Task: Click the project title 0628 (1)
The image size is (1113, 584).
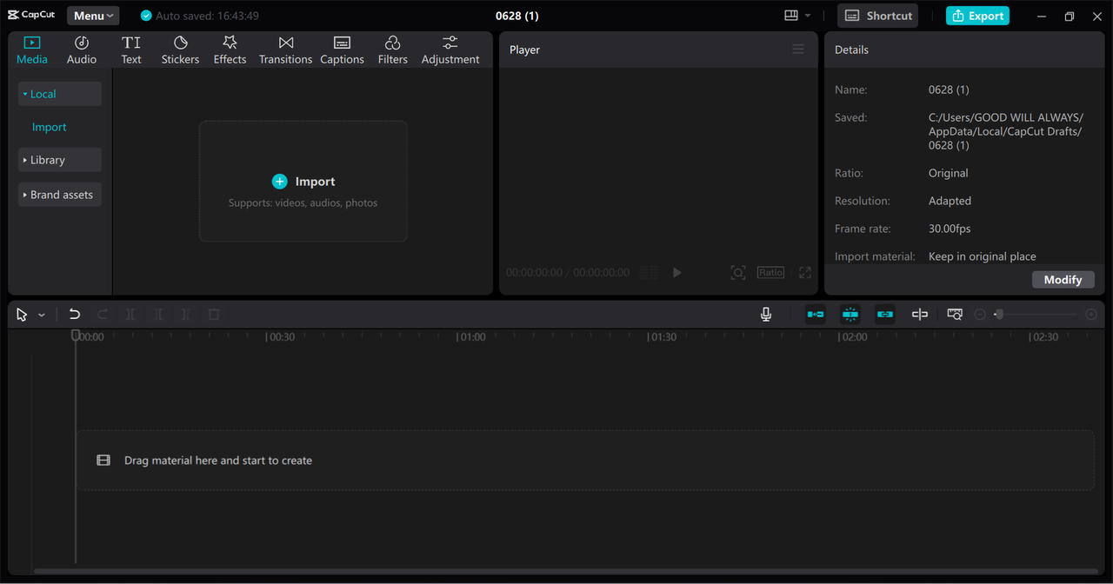Action: pos(517,16)
